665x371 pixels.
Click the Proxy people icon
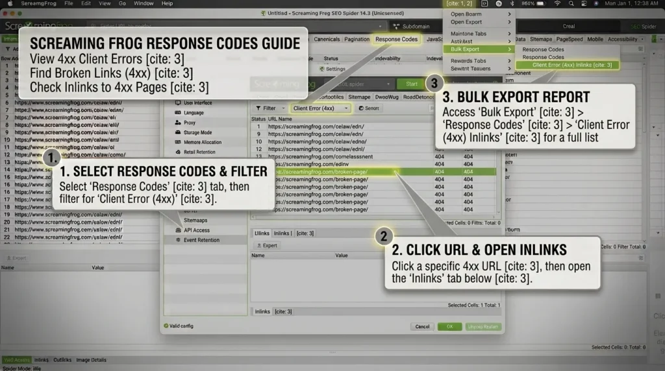coord(178,123)
